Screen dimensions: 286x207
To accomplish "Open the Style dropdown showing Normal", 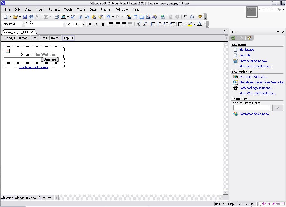I will pos(23,24).
